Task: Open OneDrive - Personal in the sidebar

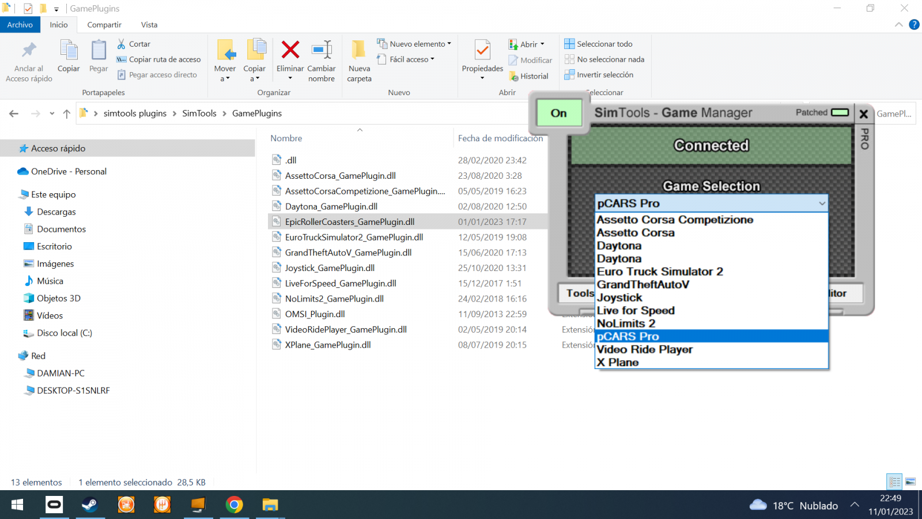Action: 69,171
